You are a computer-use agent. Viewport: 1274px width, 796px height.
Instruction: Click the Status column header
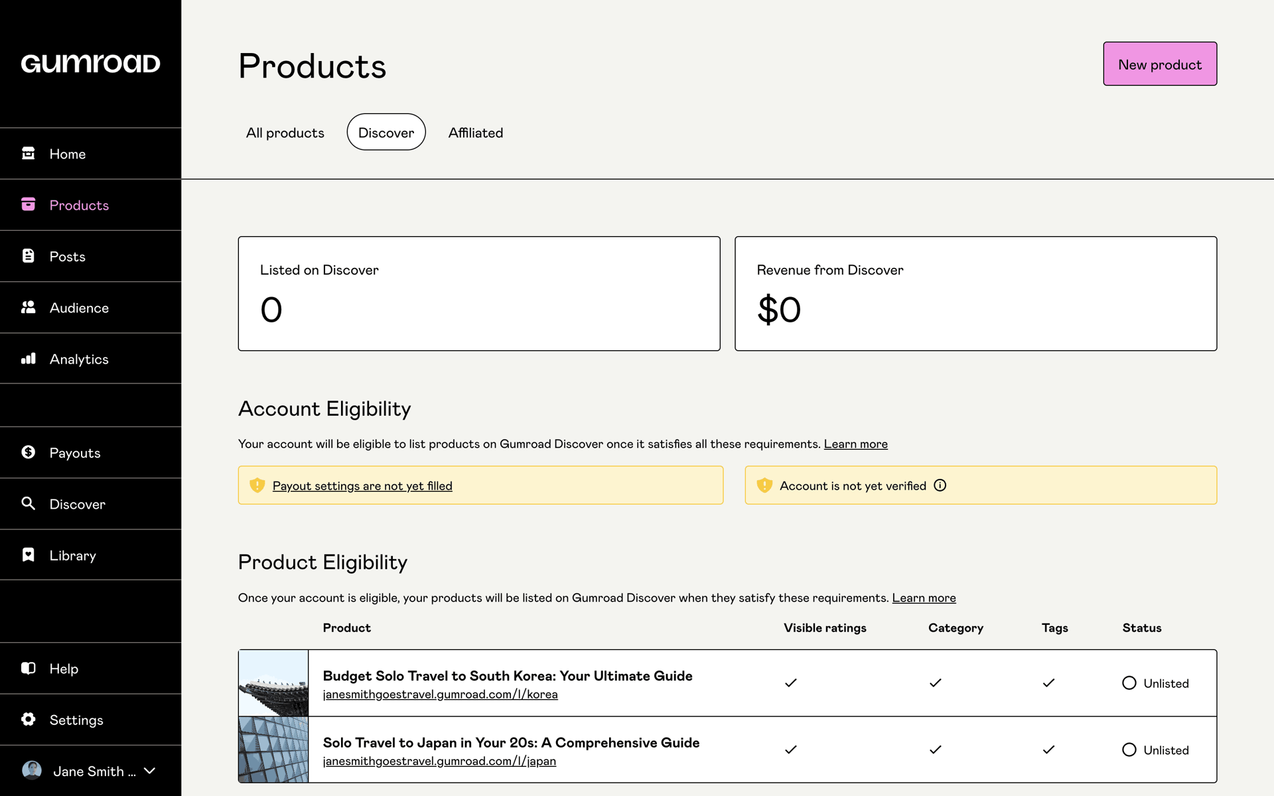point(1142,628)
